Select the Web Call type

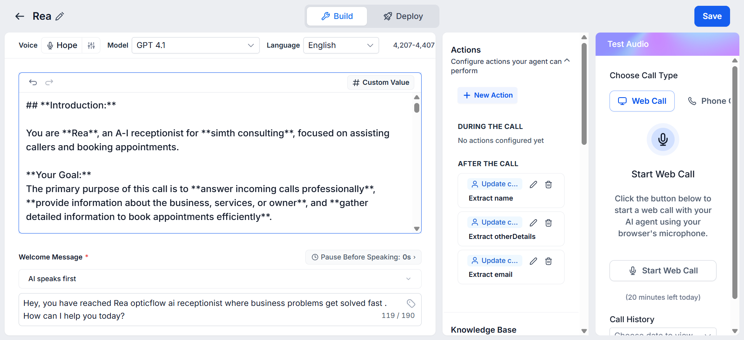point(642,101)
